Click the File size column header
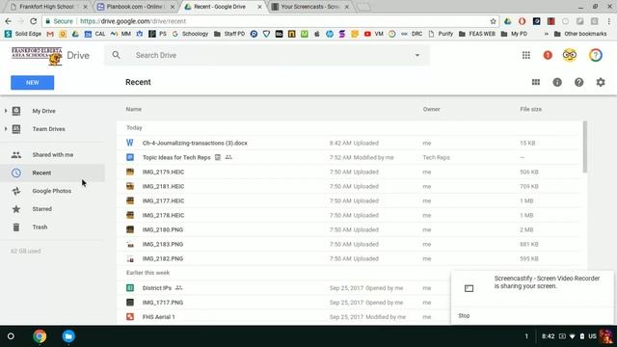Screen dimensions: 617x347 coord(530,109)
